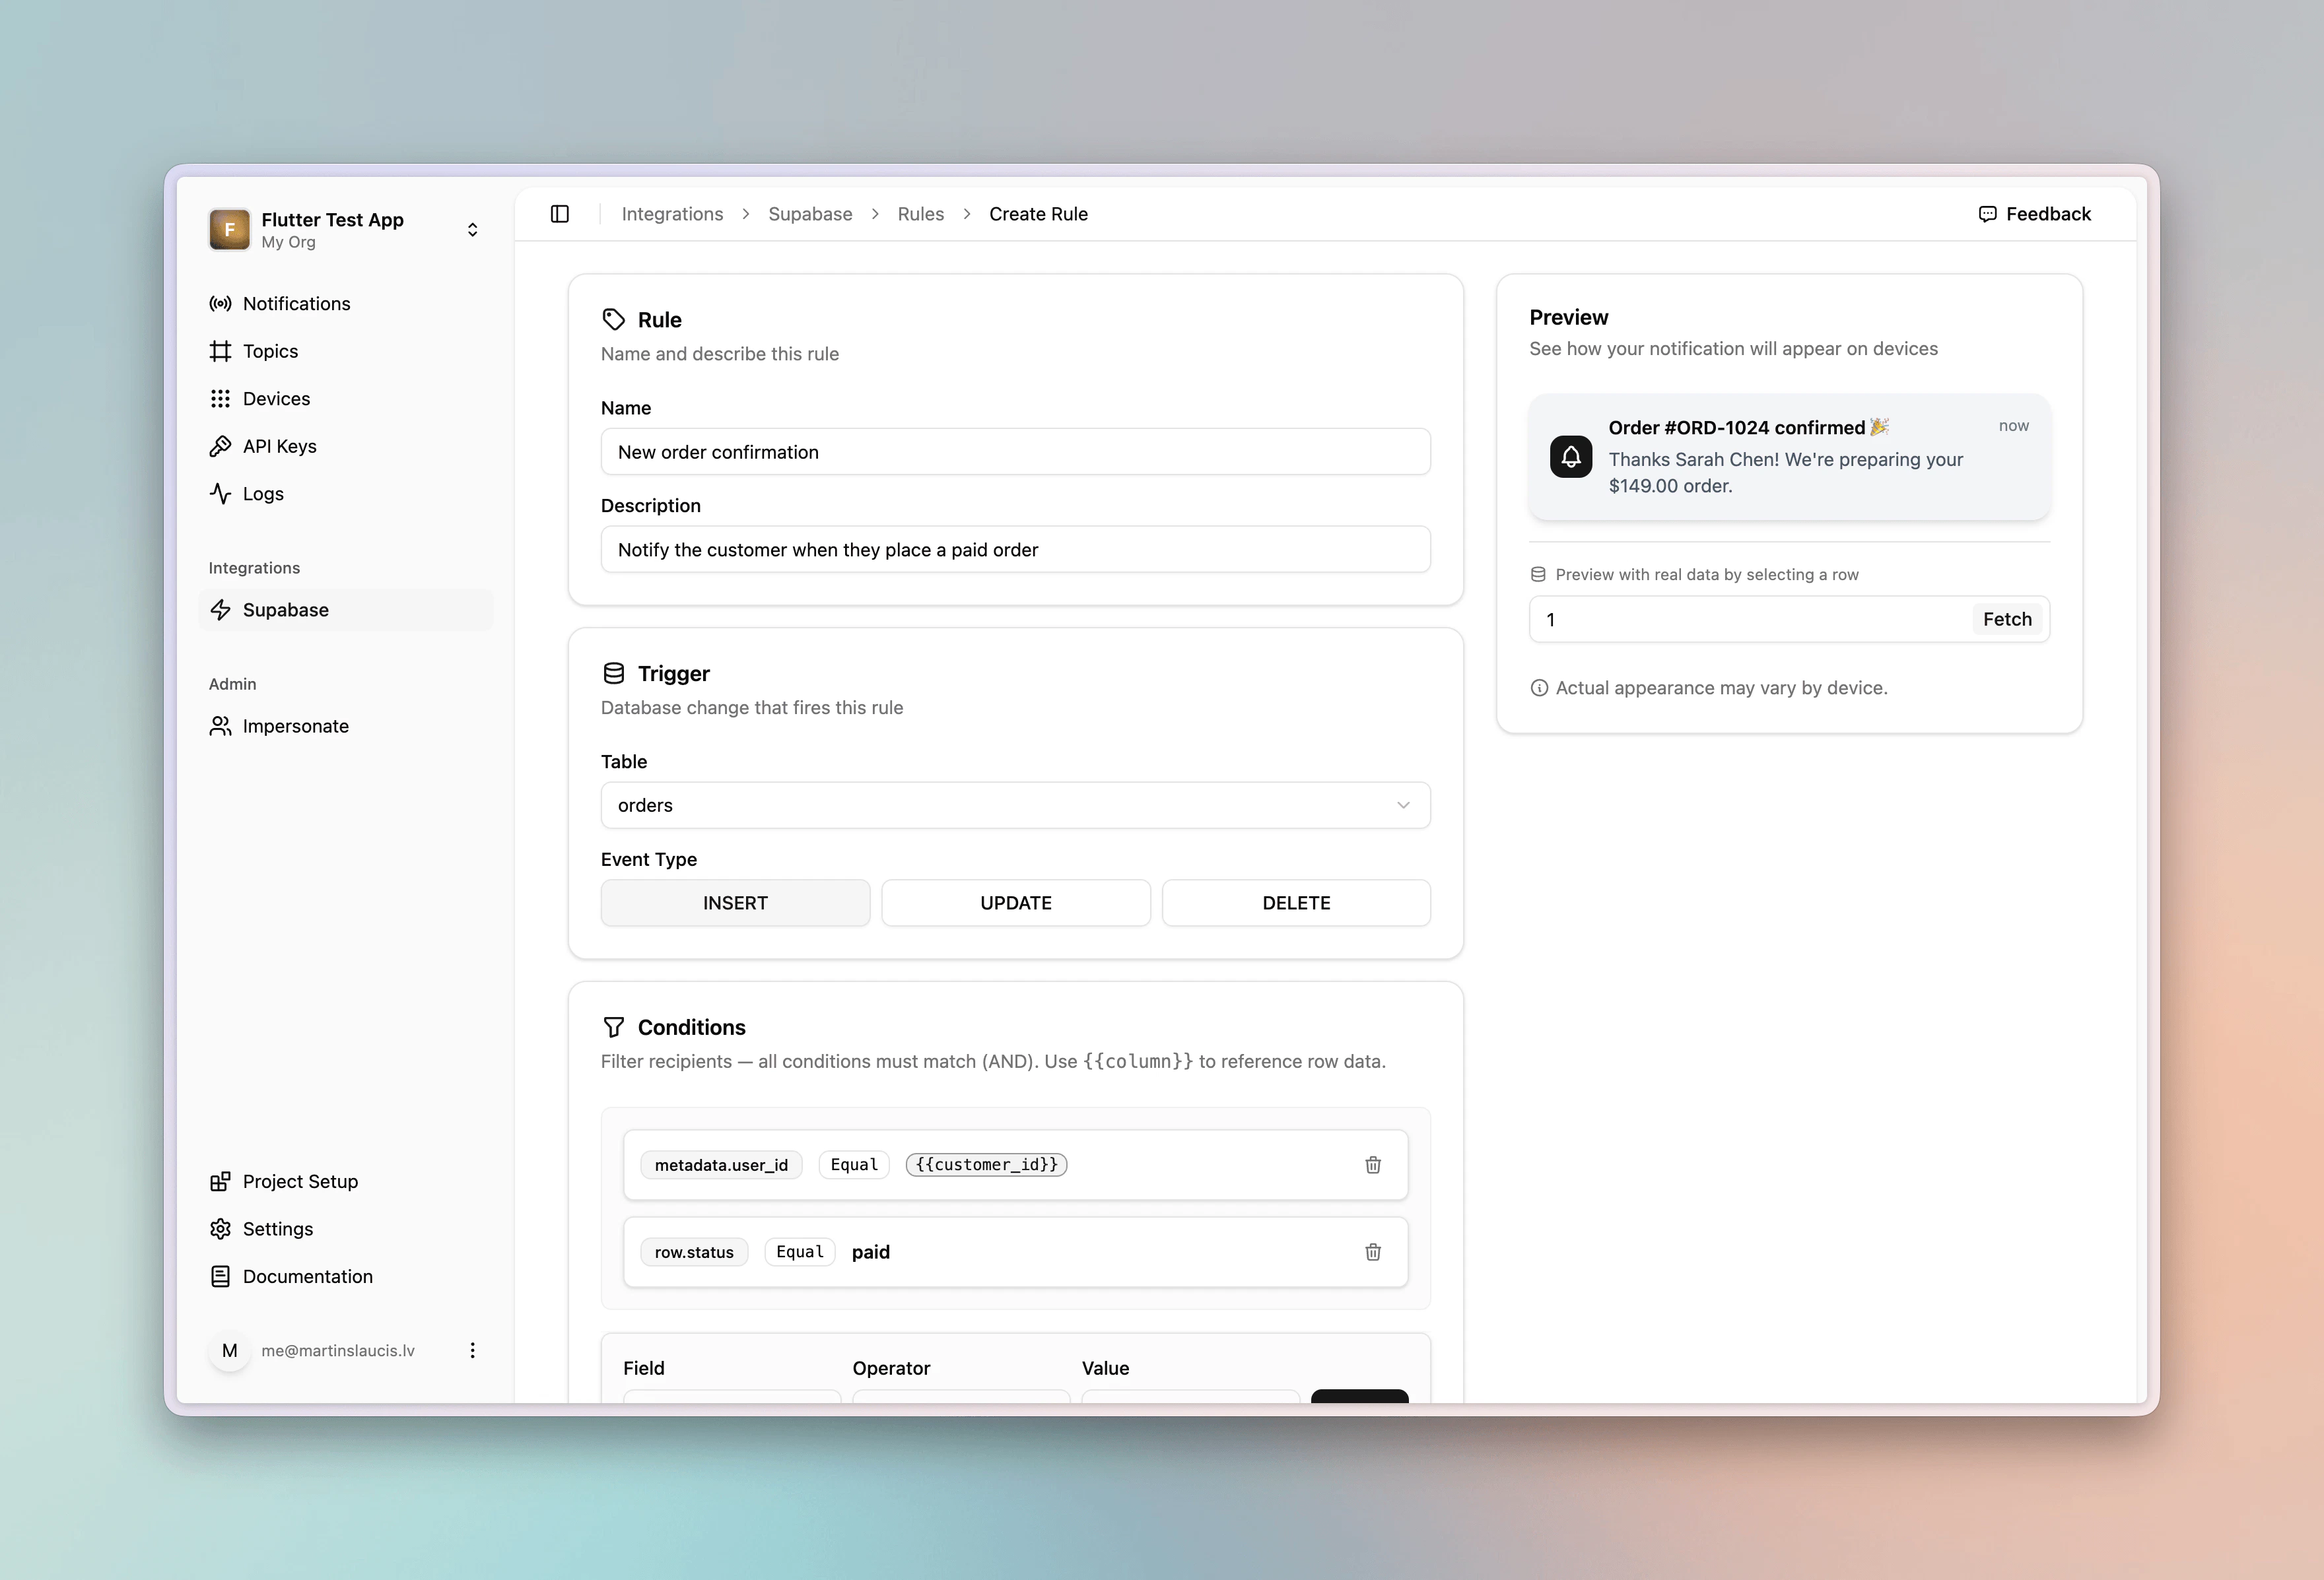The width and height of the screenshot is (2324, 1580).
Task: Focus the rule Description input field
Action: (1015, 550)
